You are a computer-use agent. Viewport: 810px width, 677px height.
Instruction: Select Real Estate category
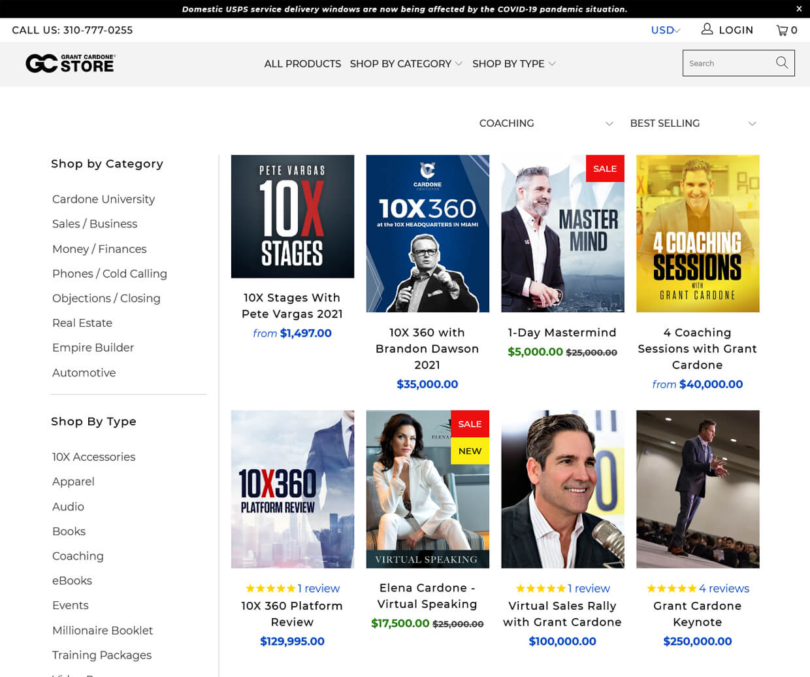click(x=82, y=323)
